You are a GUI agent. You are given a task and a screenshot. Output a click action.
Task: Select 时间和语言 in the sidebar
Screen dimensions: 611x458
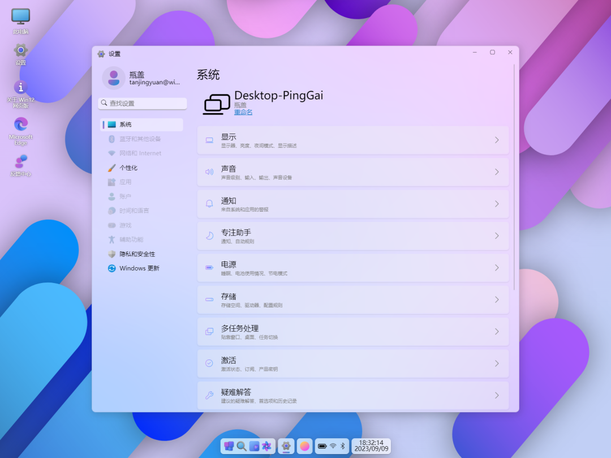point(142,211)
